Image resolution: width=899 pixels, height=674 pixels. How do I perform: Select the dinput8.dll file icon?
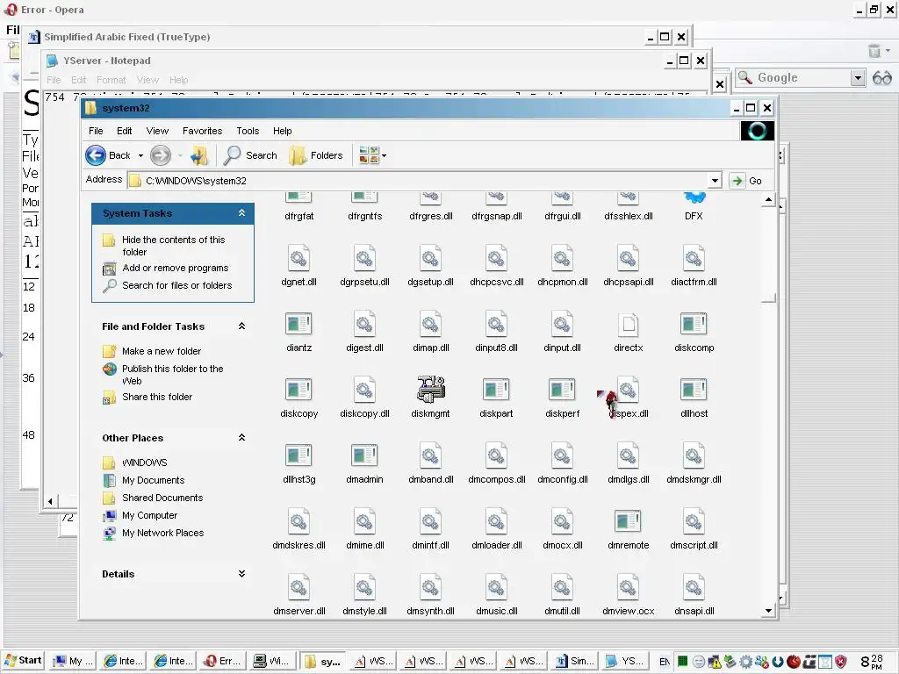497,324
